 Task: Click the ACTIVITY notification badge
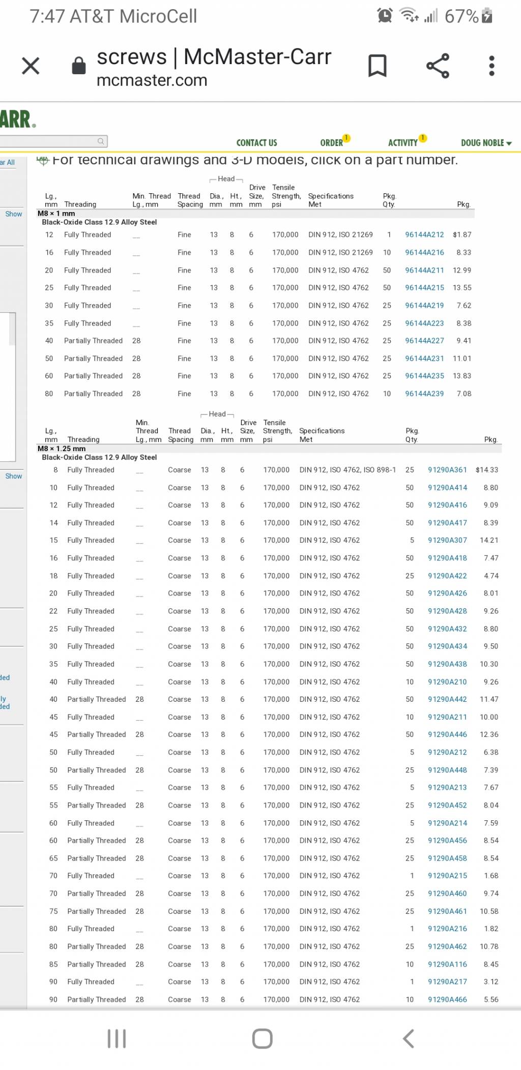pyautogui.click(x=423, y=138)
